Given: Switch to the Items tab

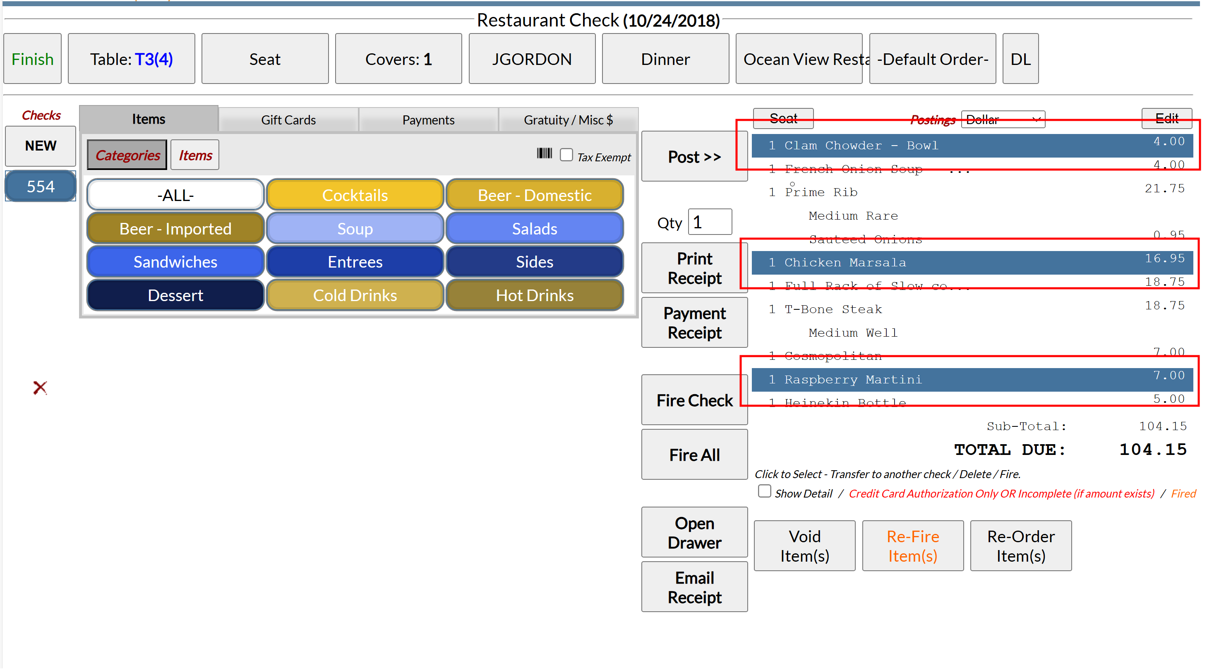Looking at the screenshot, I should [x=149, y=119].
